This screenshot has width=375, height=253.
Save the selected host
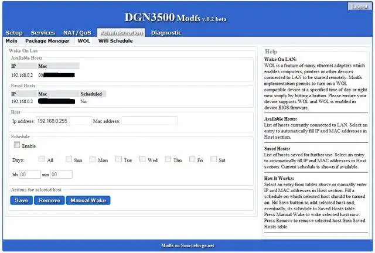tap(21, 200)
